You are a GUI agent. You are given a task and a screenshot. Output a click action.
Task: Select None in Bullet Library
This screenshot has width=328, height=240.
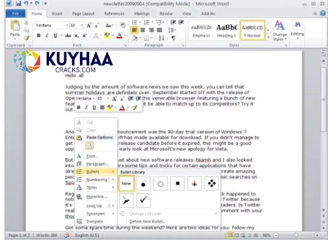point(126,184)
